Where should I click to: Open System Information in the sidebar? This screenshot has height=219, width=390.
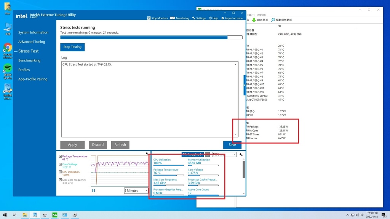coord(34,33)
